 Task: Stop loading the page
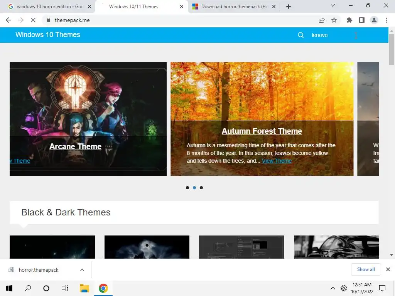(x=33, y=20)
